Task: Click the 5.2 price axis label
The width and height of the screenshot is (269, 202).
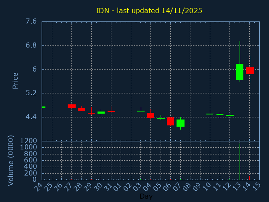Action: 31,93
